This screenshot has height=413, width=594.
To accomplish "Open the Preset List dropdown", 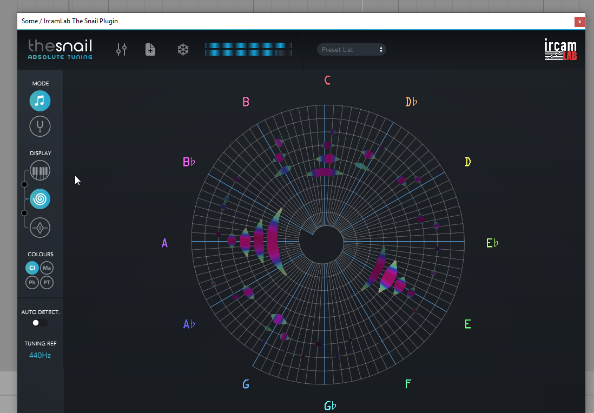I will coord(346,50).
